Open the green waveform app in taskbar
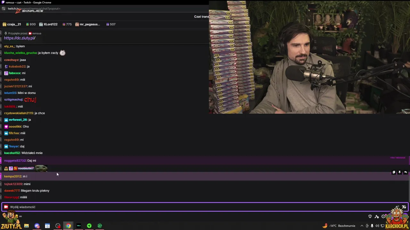The width and height of the screenshot is (410, 230). (x=79, y=226)
